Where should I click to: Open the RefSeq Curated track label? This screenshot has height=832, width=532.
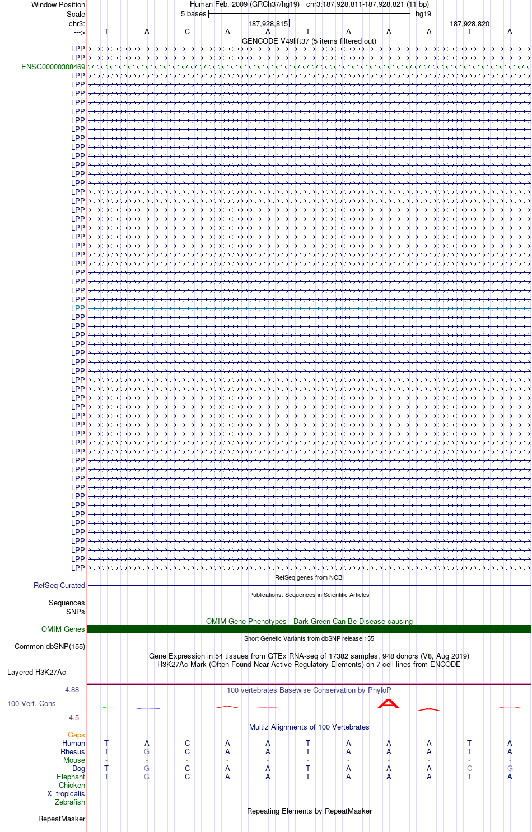(x=59, y=586)
